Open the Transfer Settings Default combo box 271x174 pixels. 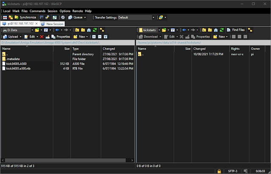click(x=136, y=17)
